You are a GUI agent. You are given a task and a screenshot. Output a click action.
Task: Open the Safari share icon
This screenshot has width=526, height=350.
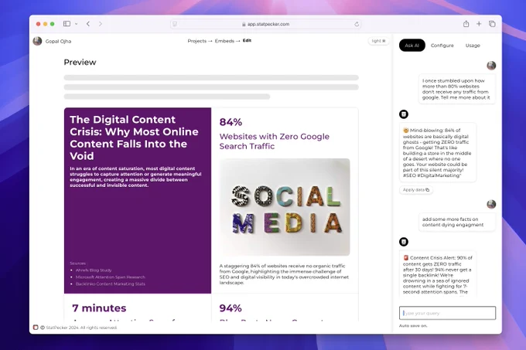click(x=466, y=24)
